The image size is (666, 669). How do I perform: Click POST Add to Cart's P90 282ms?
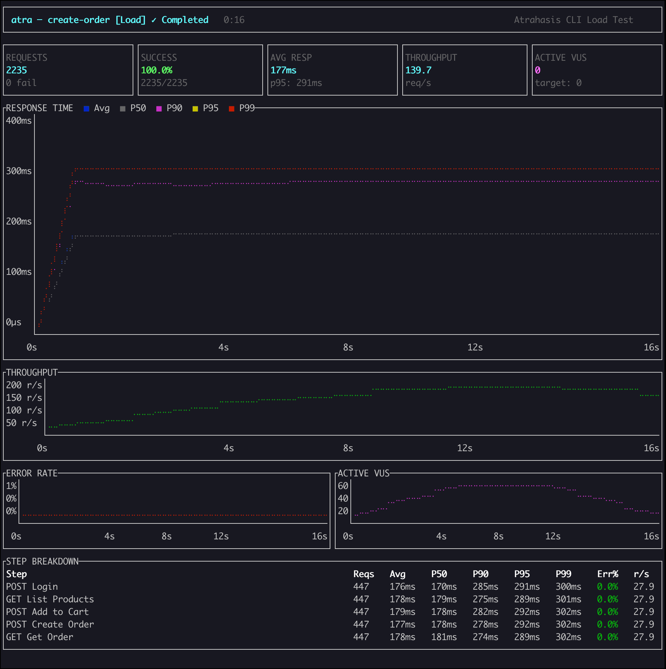pos(486,612)
